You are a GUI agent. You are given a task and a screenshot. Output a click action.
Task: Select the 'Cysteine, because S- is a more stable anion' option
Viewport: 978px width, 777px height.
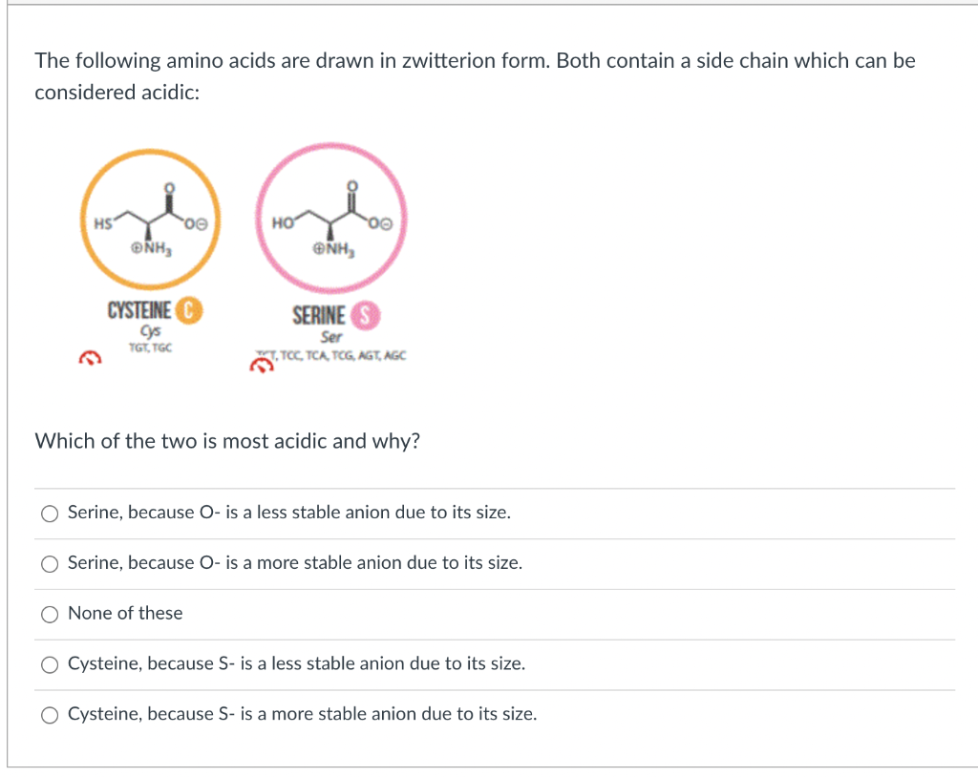[x=49, y=714]
